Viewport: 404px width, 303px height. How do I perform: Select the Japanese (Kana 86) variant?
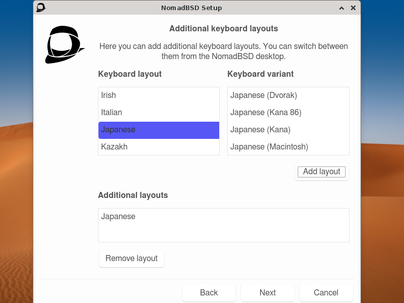click(x=266, y=112)
